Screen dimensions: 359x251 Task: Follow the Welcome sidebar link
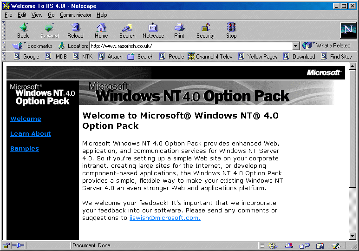26,119
